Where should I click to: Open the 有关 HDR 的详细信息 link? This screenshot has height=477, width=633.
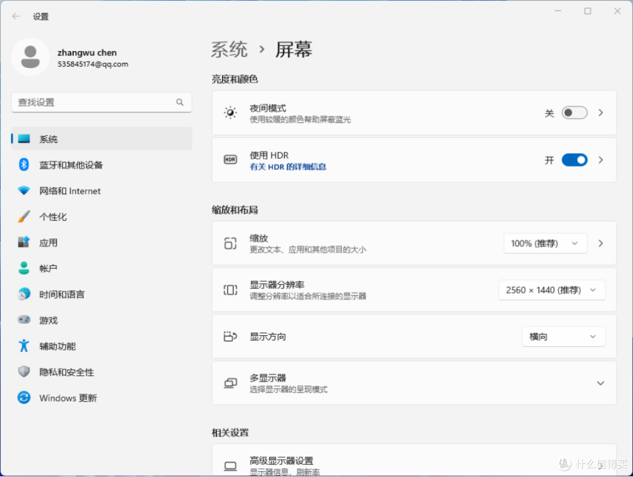coord(288,166)
